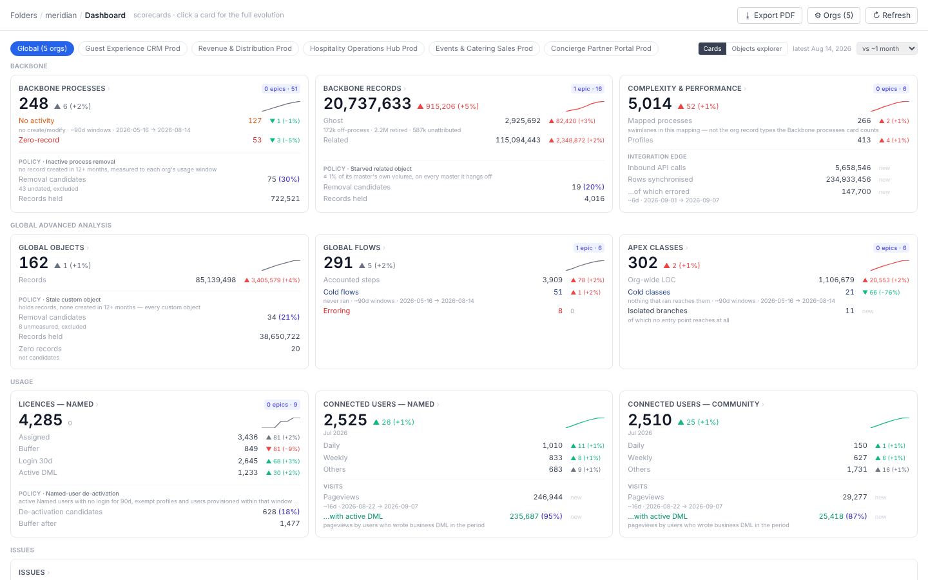Click Licences 0 epics · 9 badge
Image resolution: width=928 pixels, height=580 pixels.
click(x=282, y=405)
